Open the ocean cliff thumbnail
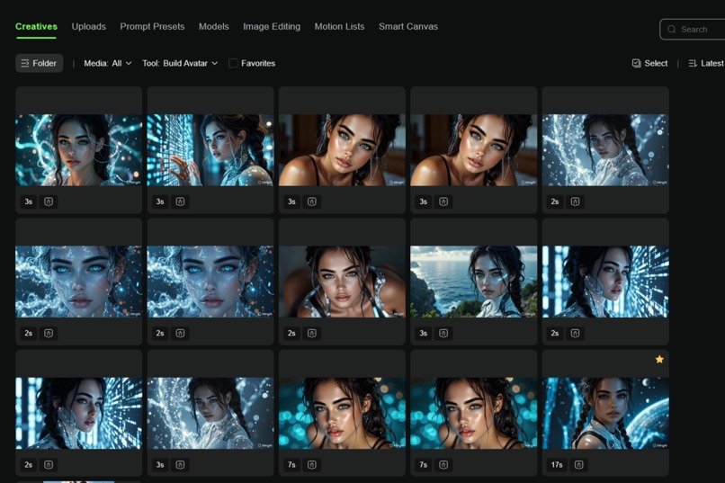Screen dimensions: 725x483 (474, 282)
